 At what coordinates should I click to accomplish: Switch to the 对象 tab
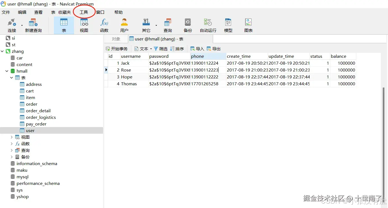pyautogui.click(x=116, y=39)
